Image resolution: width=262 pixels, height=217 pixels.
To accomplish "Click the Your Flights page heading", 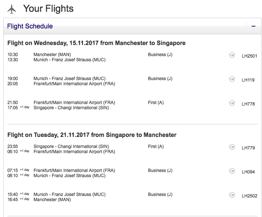I will coord(48,9).
